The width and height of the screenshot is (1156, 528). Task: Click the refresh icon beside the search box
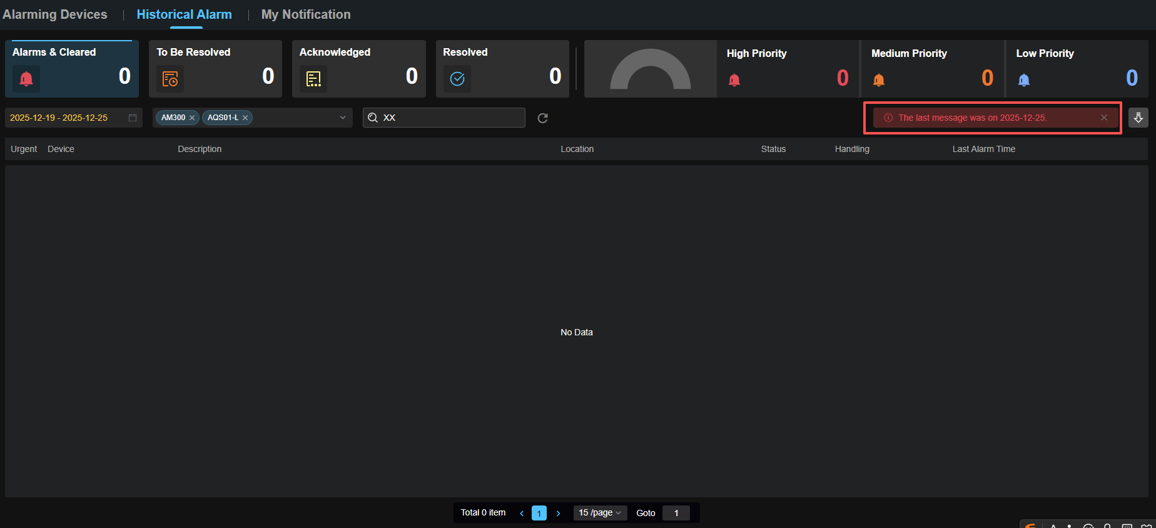click(543, 118)
